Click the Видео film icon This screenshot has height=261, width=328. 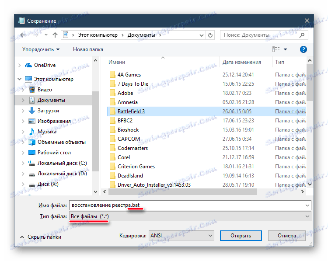tap(32, 90)
